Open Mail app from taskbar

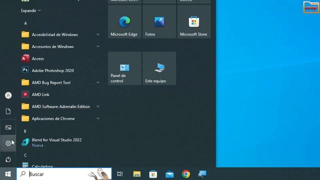169,174
